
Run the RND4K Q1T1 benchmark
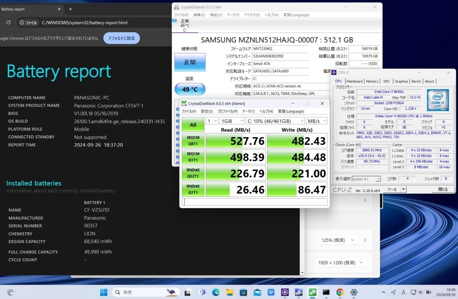(x=193, y=190)
